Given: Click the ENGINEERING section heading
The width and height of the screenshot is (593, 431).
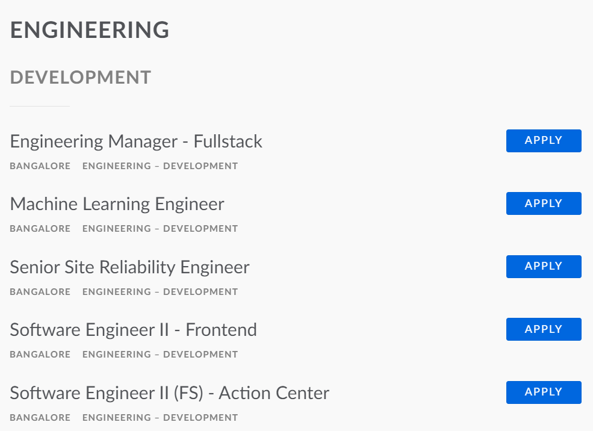Looking at the screenshot, I should pyautogui.click(x=89, y=29).
